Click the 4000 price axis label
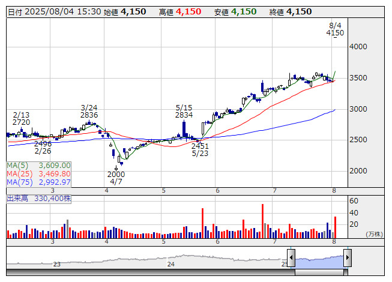Viewport: 392px width, 282px height. point(358,47)
